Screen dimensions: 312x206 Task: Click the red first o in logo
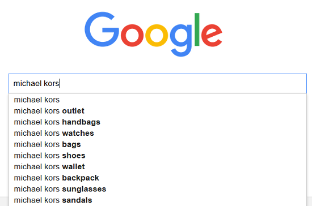coord(132,35)
